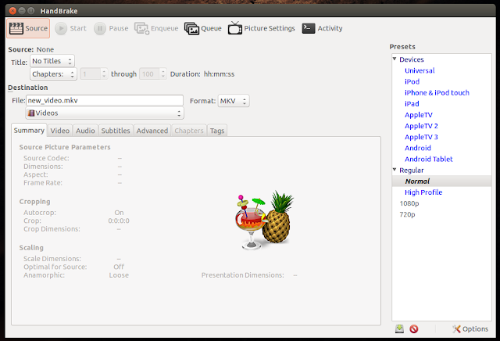Select the 720p preset

pos(407,214)
